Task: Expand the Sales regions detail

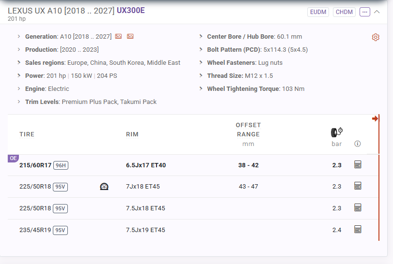Action: [19, 62]
